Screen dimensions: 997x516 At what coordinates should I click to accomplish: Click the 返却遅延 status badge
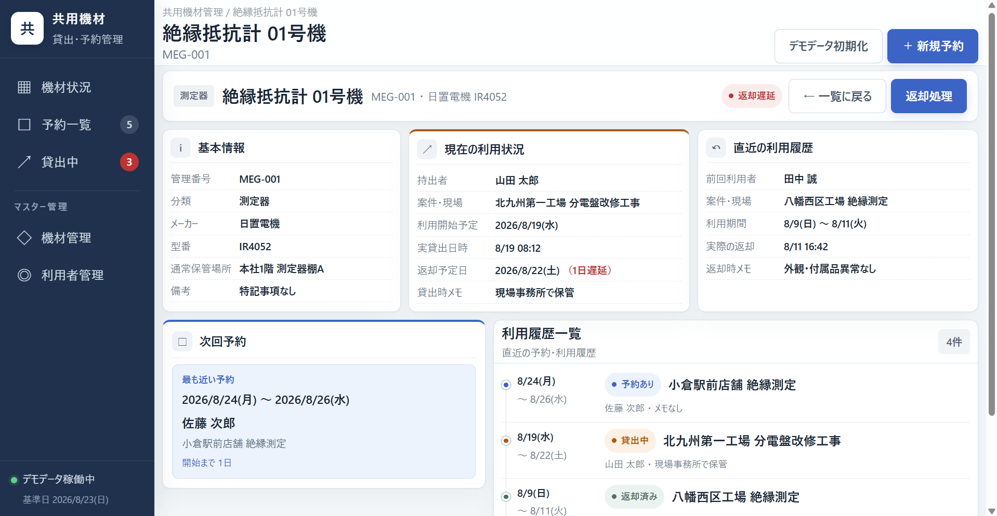click(752, 96)
